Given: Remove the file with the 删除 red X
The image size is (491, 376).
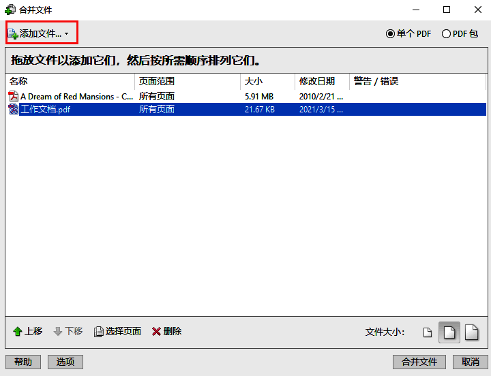Looking at the screenshot, I should (166, 331).
